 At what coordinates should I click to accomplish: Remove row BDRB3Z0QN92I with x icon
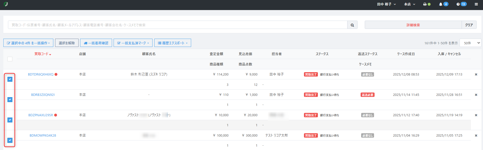point(476,95)
